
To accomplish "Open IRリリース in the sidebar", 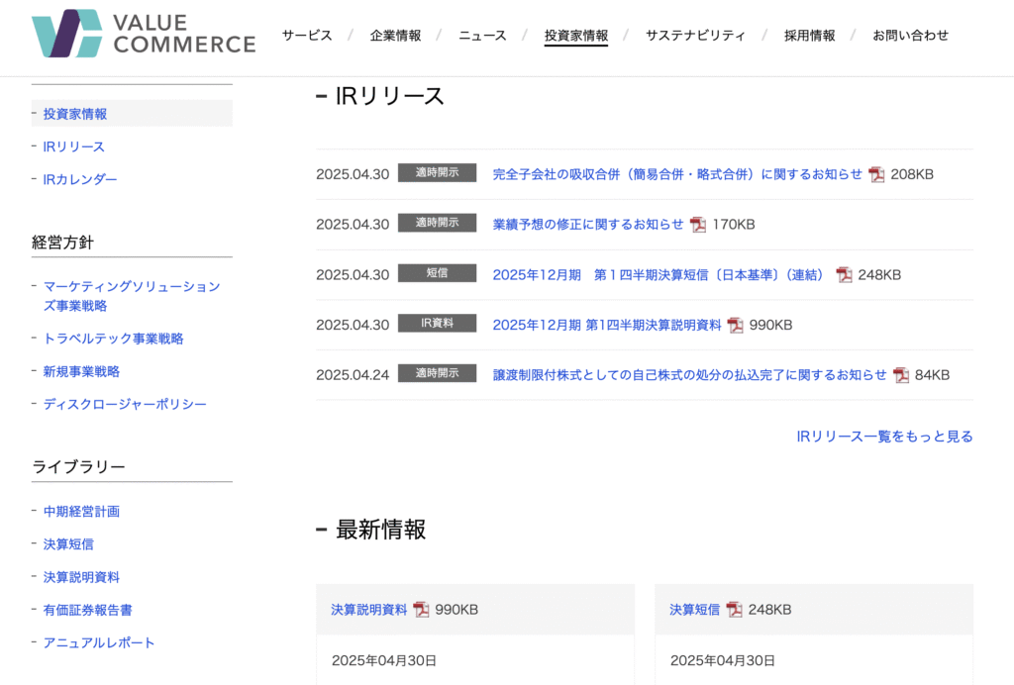I will (73, 147).
